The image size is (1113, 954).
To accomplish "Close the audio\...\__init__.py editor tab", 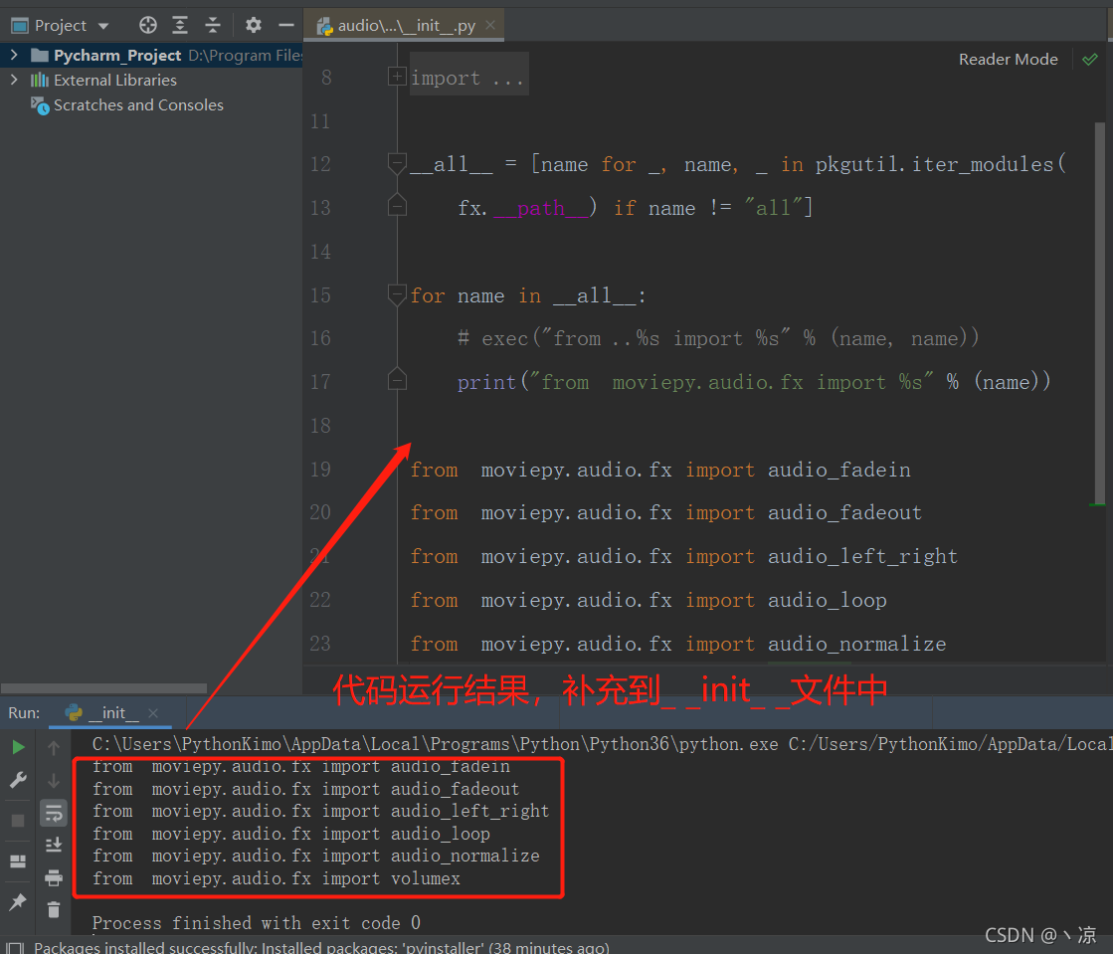I will 489,26.
